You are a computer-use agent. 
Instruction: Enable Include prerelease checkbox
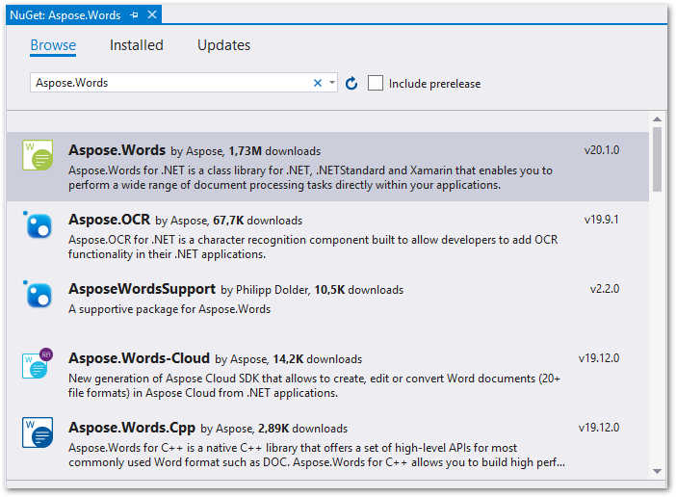coord(376,84)
